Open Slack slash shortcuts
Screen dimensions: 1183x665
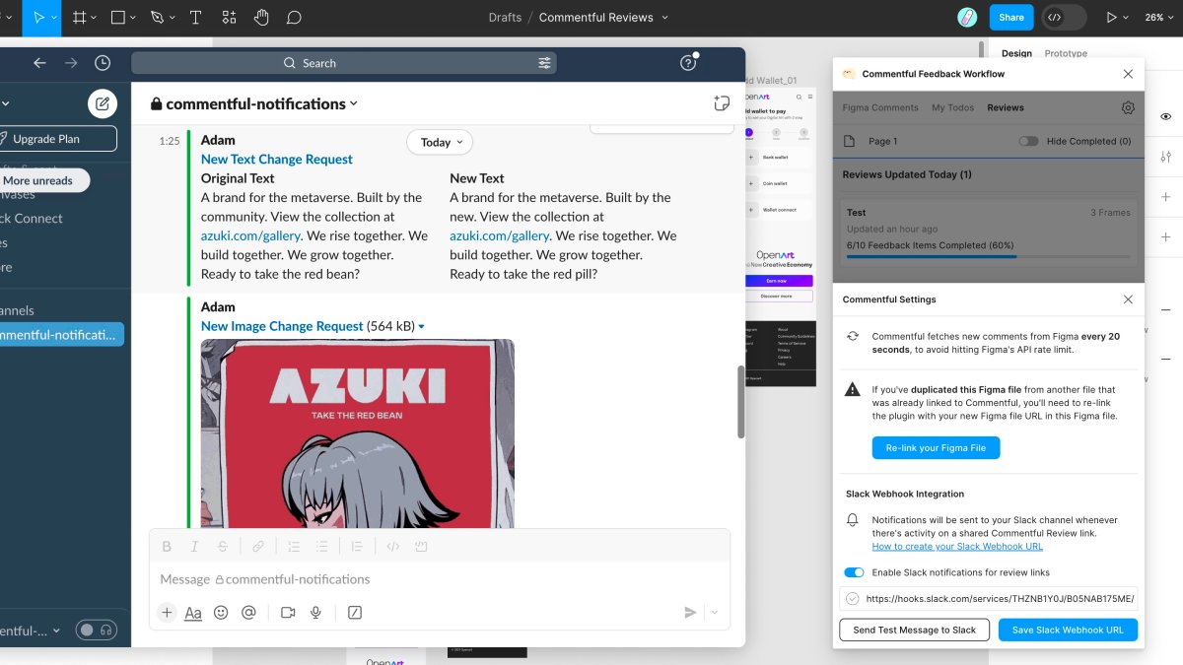(355, 613)
